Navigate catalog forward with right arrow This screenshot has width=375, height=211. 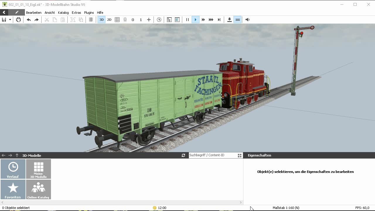click(10, 155)
